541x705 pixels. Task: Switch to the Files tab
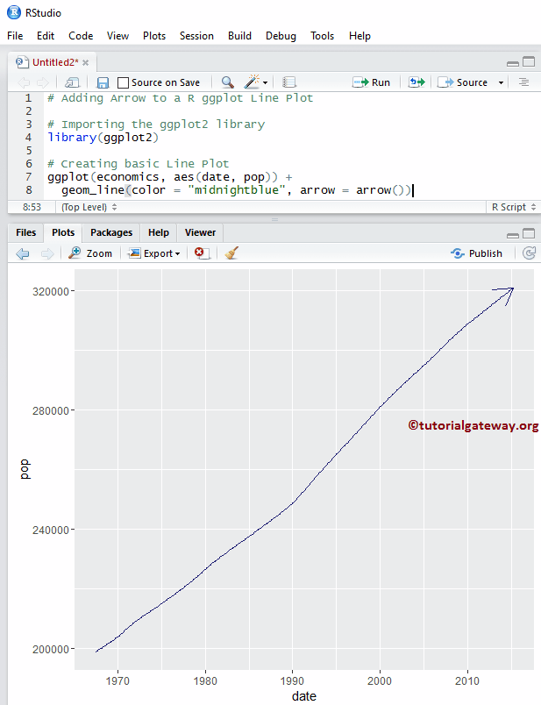(x=25, y=232)
